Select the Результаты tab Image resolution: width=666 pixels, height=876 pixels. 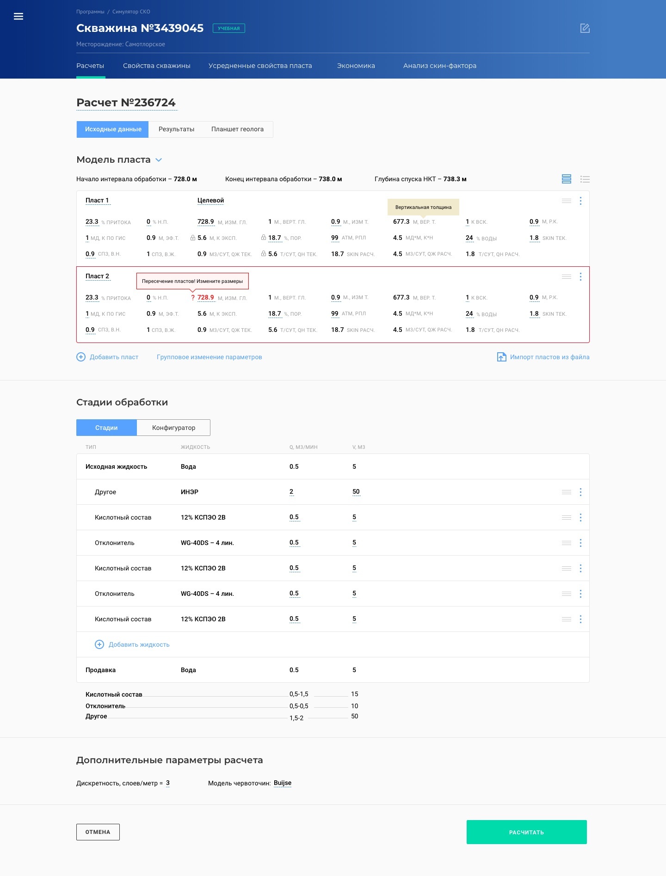coord(176,129)
